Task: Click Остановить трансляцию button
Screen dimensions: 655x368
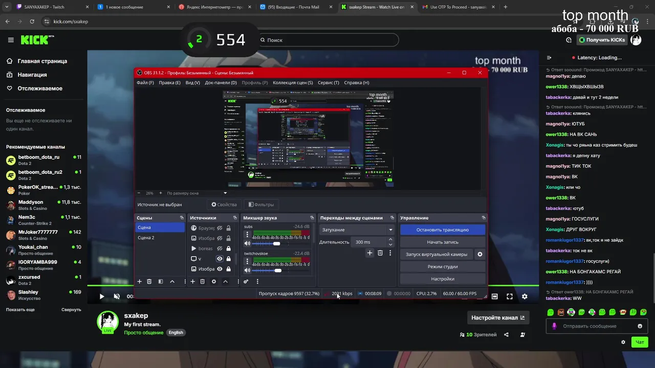Action: click(x=443, y=229)
